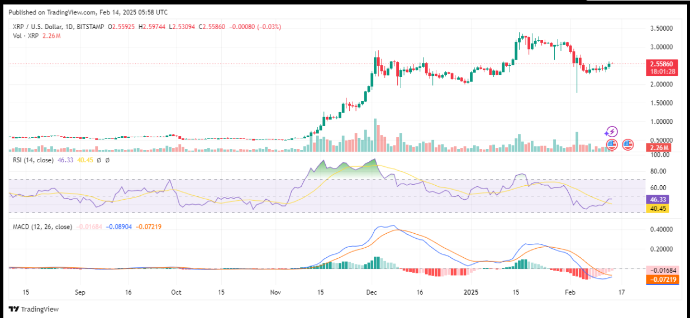Viewport: 690px width, 318px height.
Task: Click the TradingView logo at bottom left
Action: (x=34, y=309)
